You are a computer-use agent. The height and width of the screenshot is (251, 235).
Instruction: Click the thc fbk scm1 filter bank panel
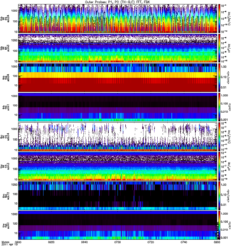118,225
